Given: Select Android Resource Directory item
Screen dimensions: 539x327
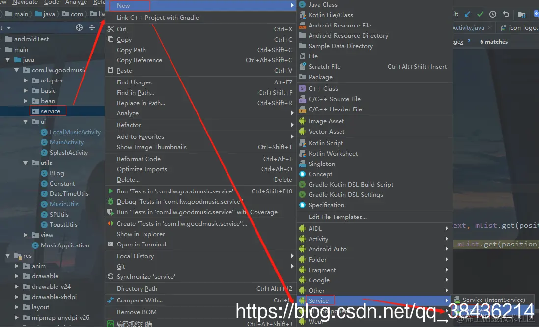Looking at the screenshot, I should (374, 35).
